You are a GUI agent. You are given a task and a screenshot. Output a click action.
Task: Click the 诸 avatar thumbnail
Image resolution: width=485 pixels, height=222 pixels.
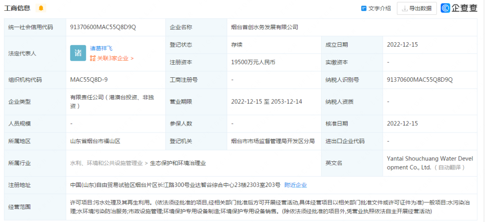tap(78, 53)
